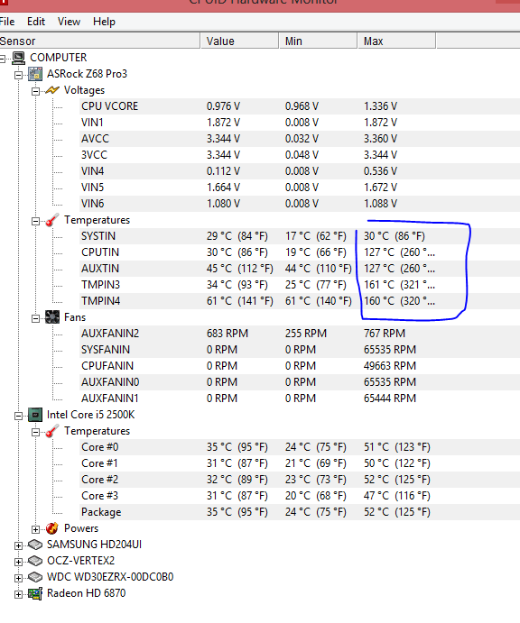
Task: Expand the WDC WD30EZRX-00DC0B0 node
Action: click(18, 579)
